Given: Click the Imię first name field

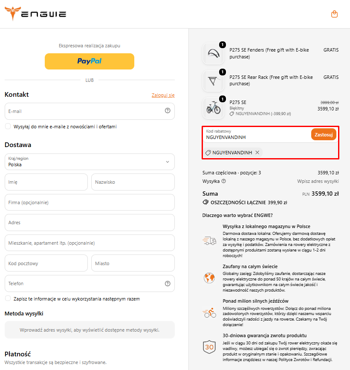Looking at the screenshot, I should 46,182.
